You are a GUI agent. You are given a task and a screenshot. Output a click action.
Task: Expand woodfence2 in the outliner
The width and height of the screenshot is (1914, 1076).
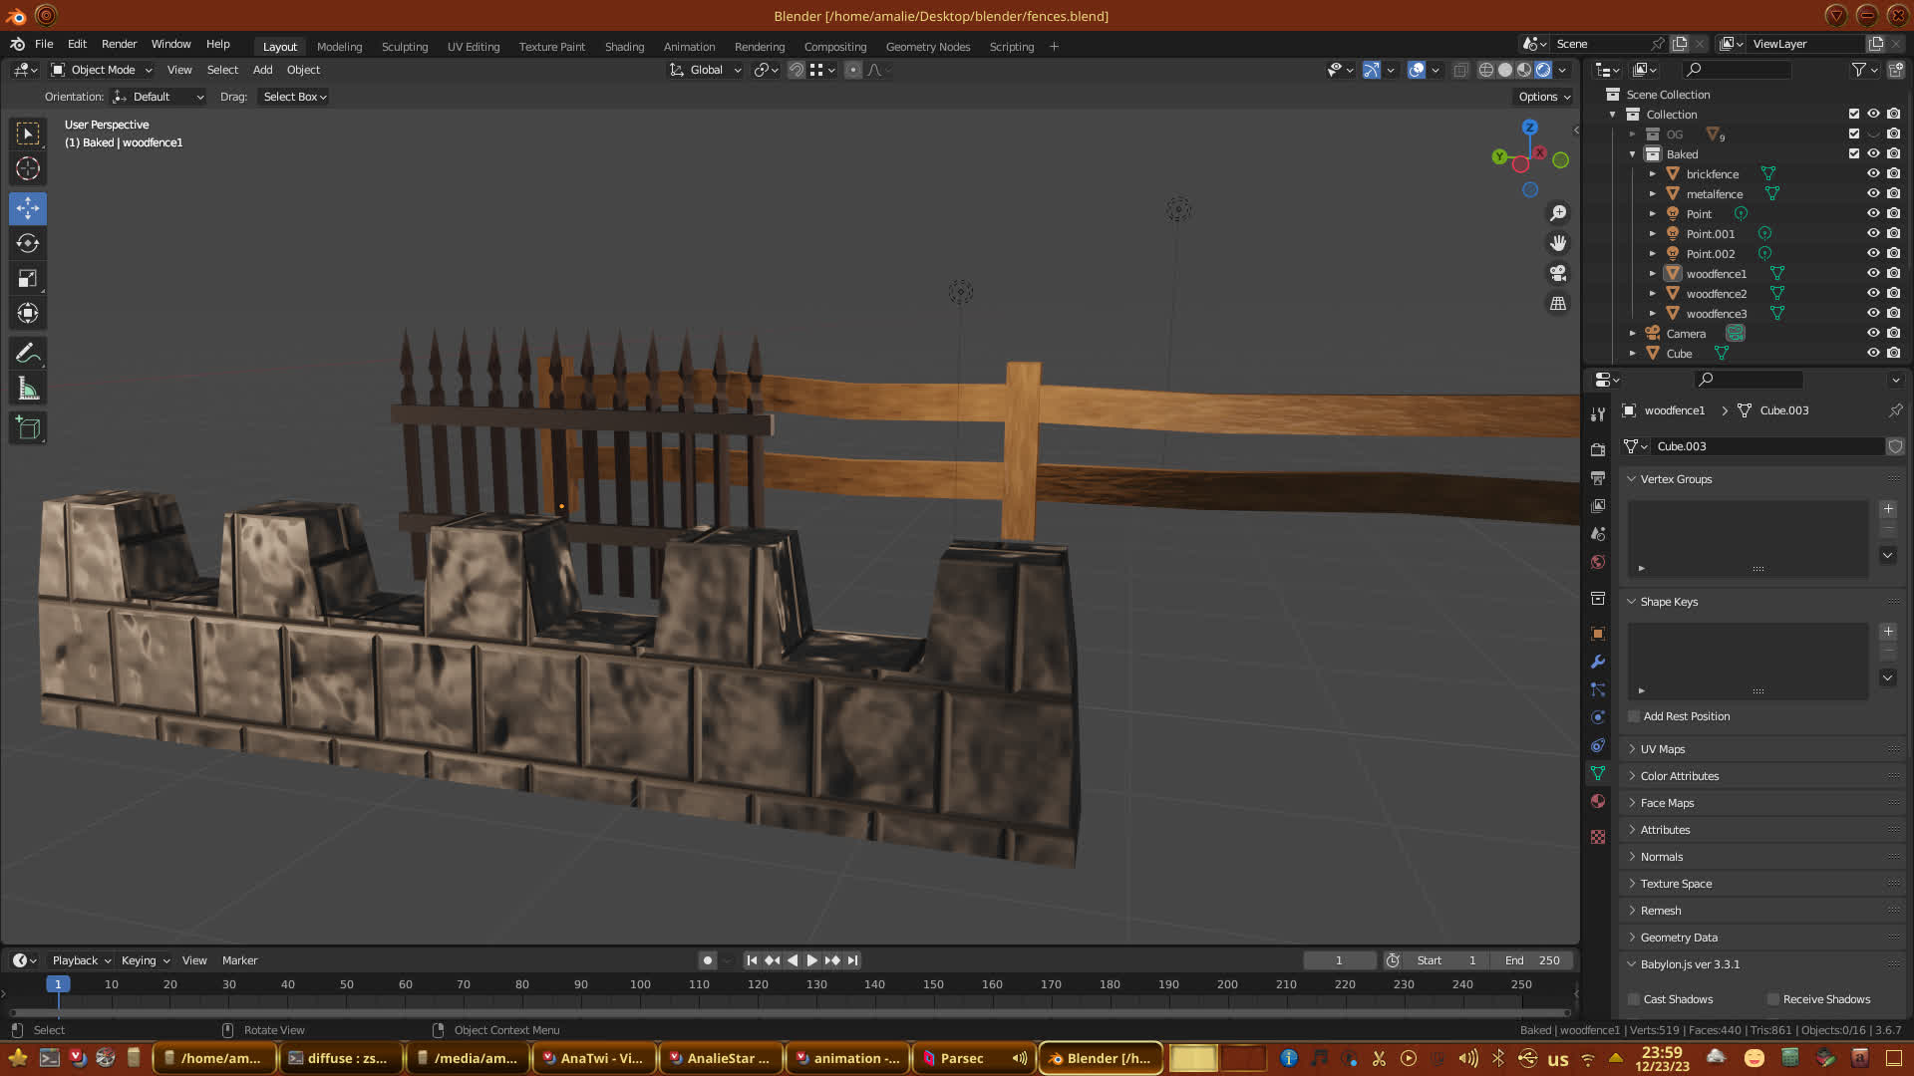(1652, 294)
